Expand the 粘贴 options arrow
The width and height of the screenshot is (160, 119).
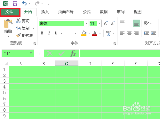coord(8,36)
